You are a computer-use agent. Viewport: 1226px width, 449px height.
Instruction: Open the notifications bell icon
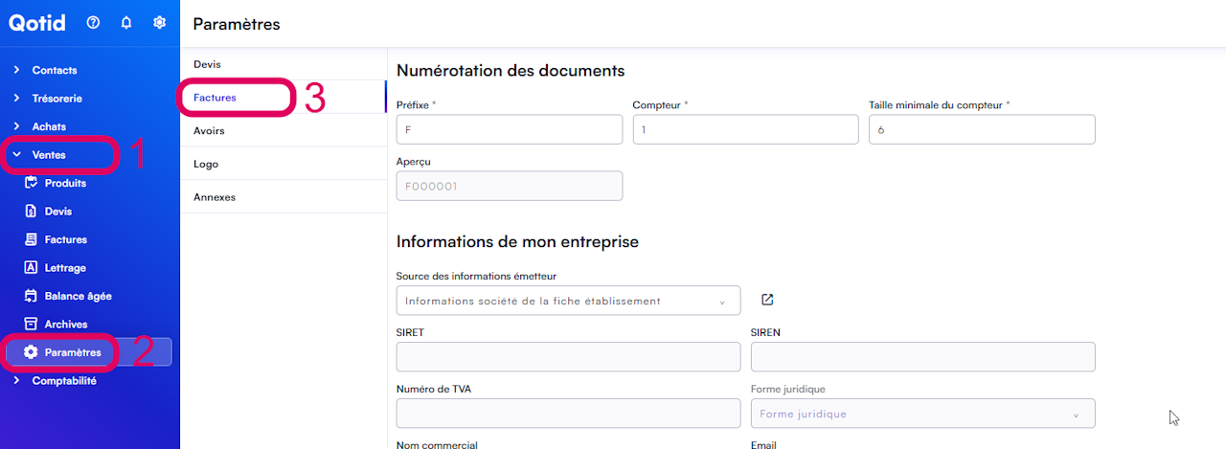[x=126, y=23]
